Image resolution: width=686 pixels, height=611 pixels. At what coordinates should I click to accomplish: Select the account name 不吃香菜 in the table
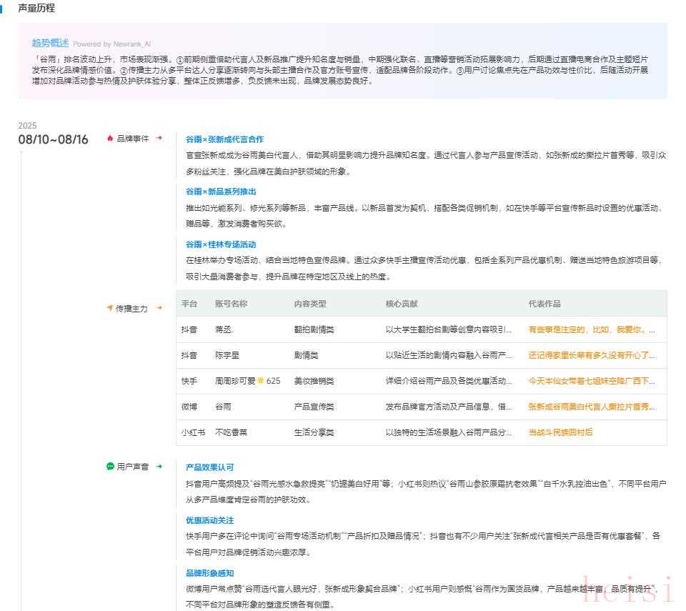coord(232,432)
